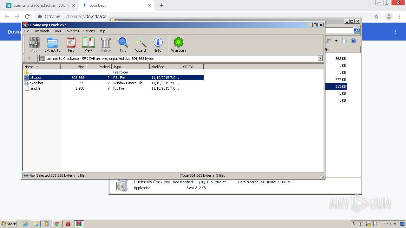
Task: Click Chrome's forward arrow
Action: pyautogui.click(x=17, y=16)
